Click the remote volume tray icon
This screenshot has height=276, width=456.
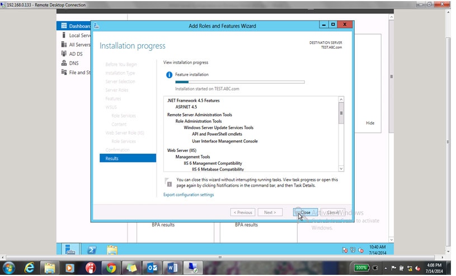361,250
